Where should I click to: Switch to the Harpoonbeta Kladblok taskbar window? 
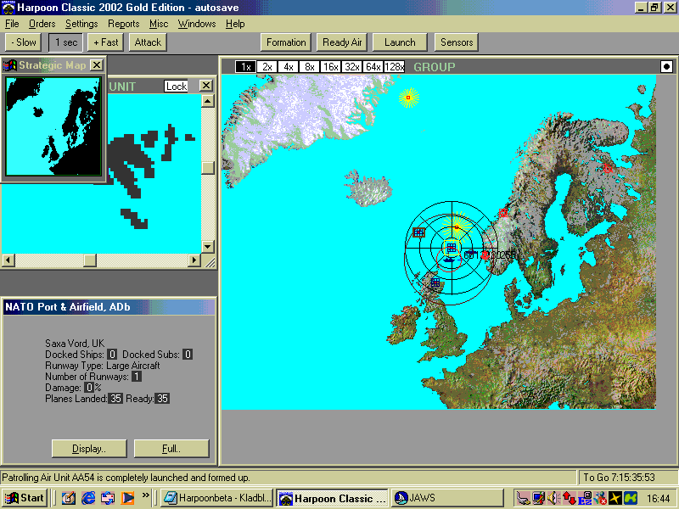coord(216,498)
